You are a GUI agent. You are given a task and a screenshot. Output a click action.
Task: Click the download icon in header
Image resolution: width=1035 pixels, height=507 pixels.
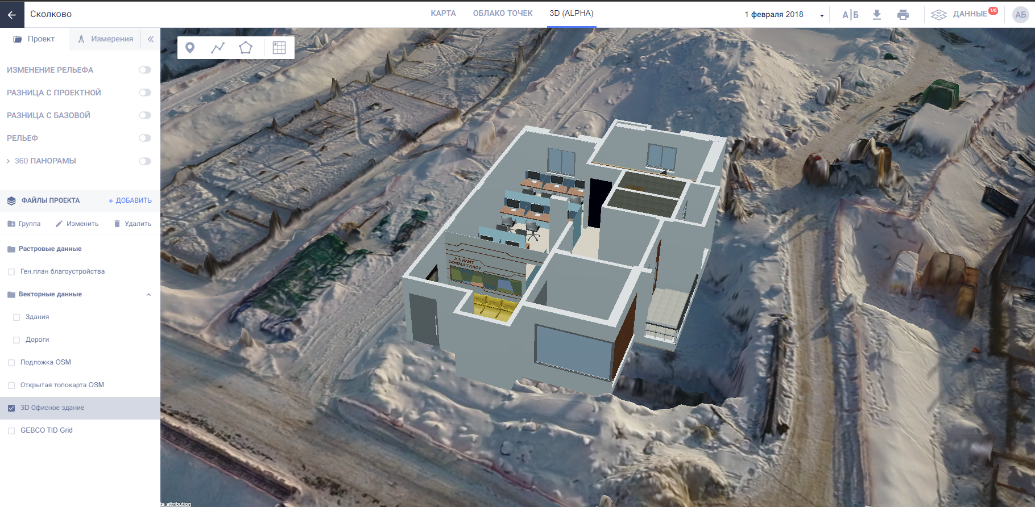[x=876, y=15]
